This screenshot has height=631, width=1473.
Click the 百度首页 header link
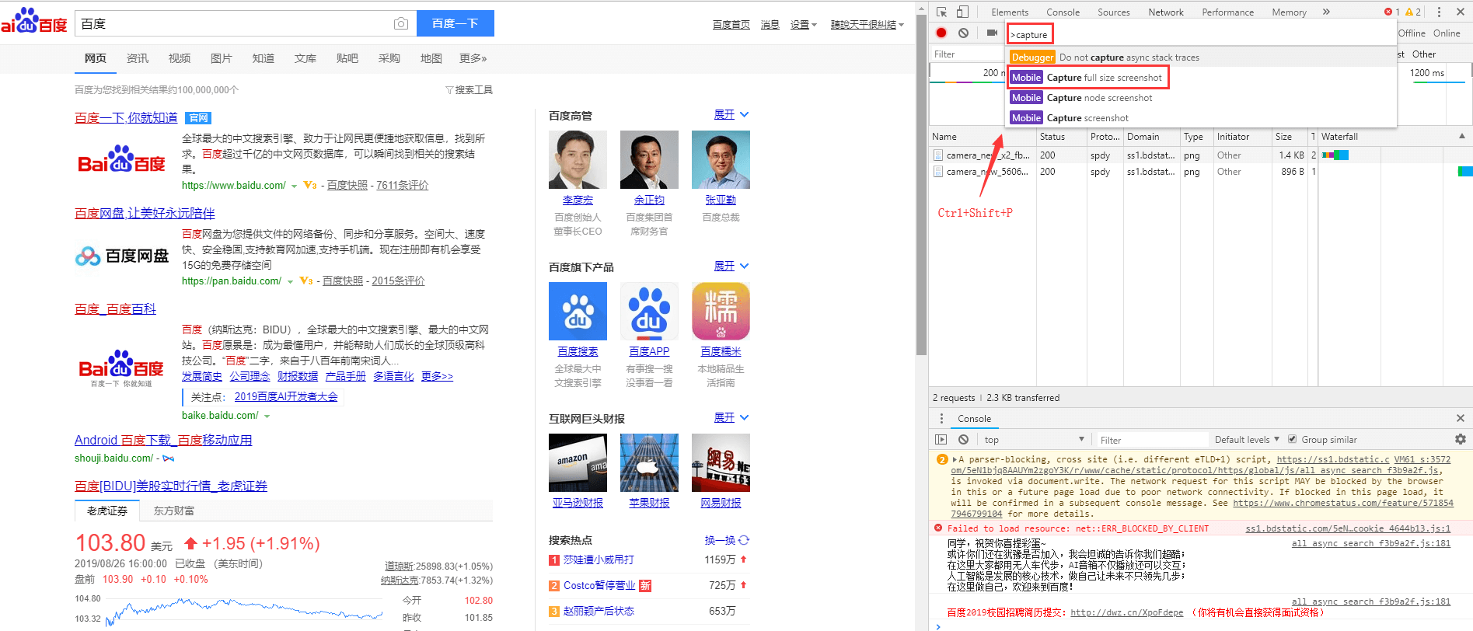pos(731,25)
